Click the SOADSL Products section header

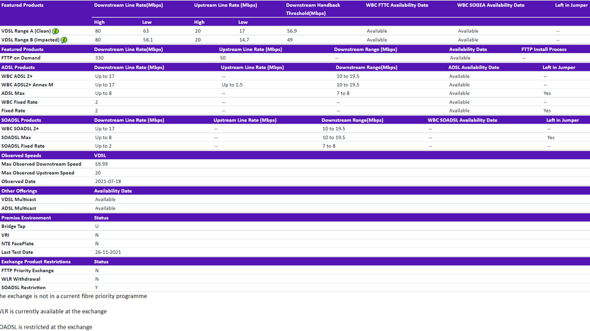coord(21,120)
